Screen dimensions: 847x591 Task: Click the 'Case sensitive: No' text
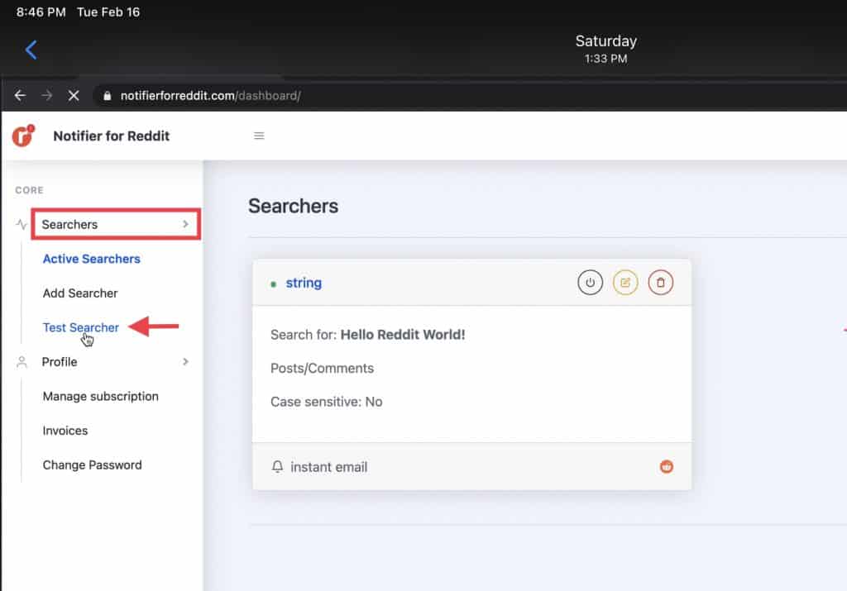(326, 402)
